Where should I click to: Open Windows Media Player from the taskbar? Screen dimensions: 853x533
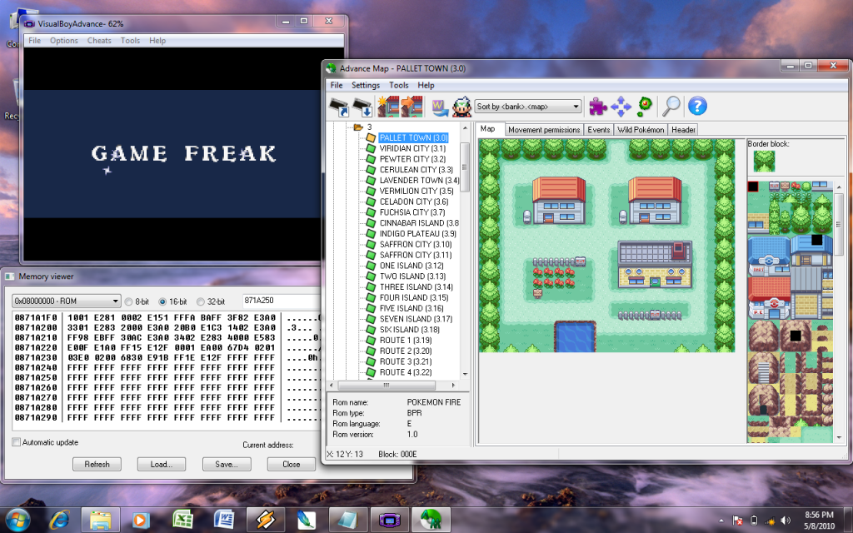pyautogui.click(x=141, y=520)
